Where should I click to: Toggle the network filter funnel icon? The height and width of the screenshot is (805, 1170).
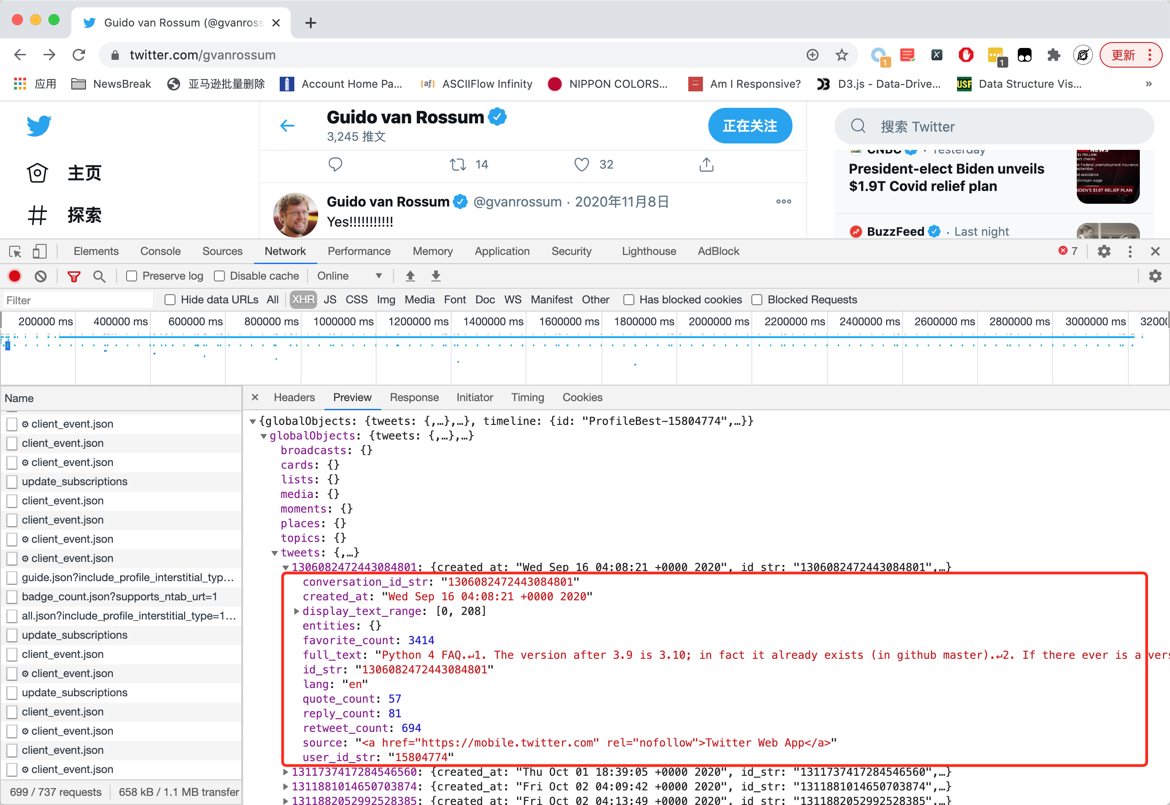point(74,276)
